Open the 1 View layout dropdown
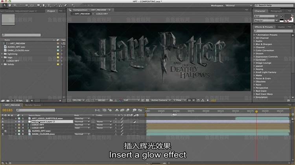The height and width of the screenshot is (165, 295). click(179, 100)
